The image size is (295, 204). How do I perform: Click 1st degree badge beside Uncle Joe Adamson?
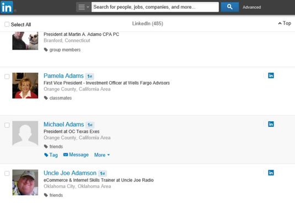coord(103,173)
